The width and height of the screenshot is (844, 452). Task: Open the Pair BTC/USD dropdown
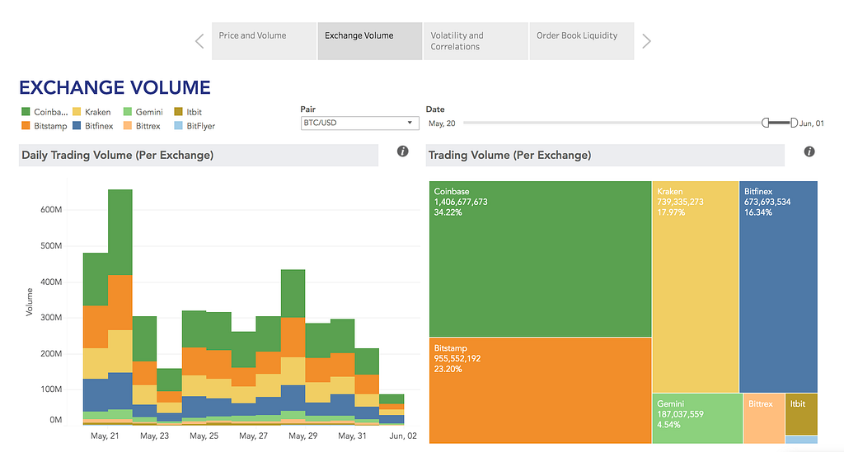point(360,123)
